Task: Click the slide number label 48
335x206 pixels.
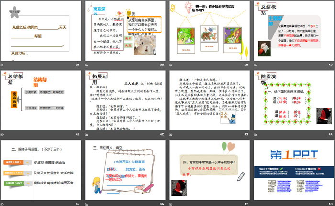Action: tap(331, 204)
